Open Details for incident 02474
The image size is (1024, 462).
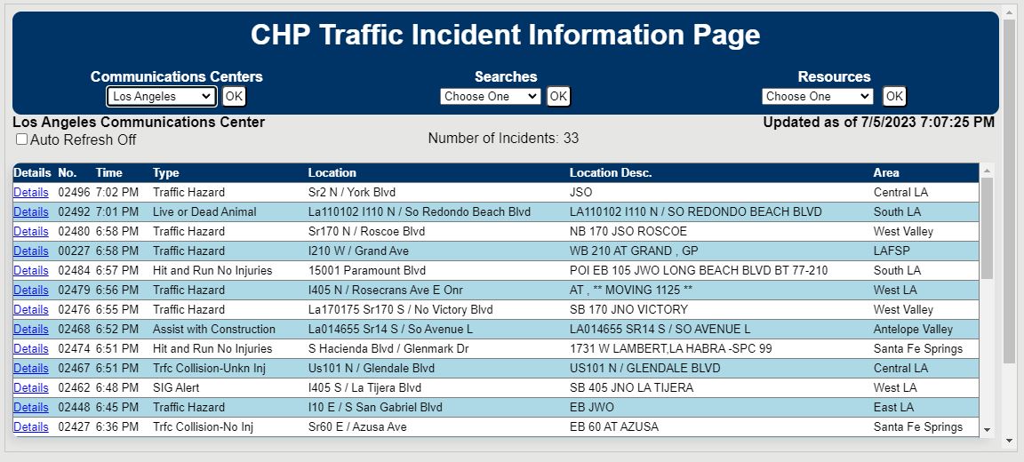(31, 349)
